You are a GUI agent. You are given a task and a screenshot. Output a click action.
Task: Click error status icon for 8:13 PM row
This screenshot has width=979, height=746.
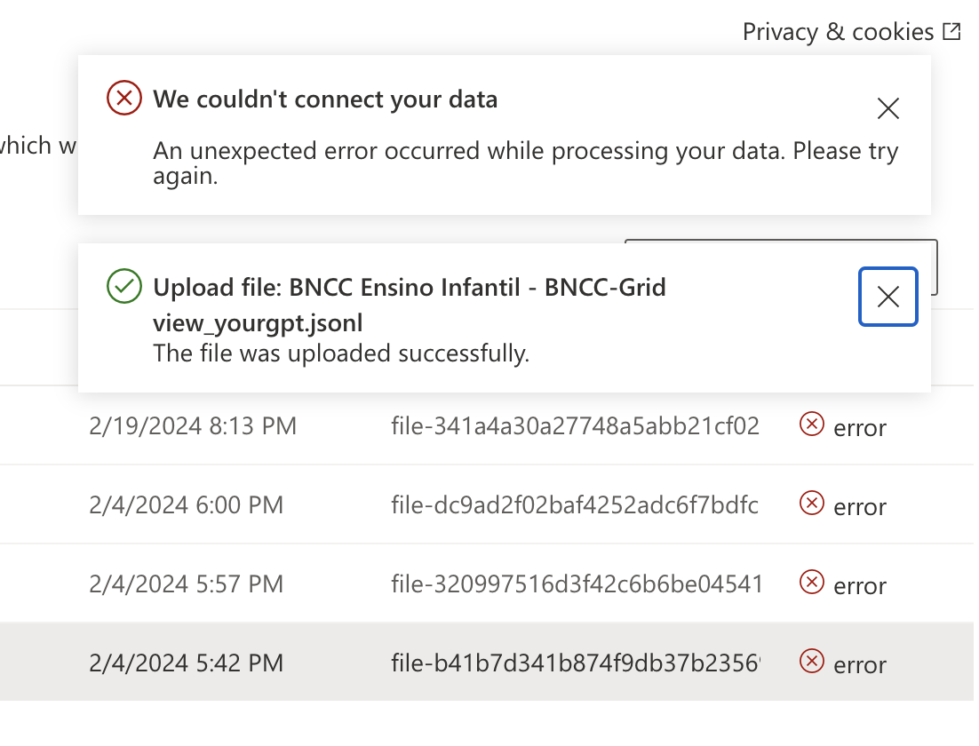811,425
